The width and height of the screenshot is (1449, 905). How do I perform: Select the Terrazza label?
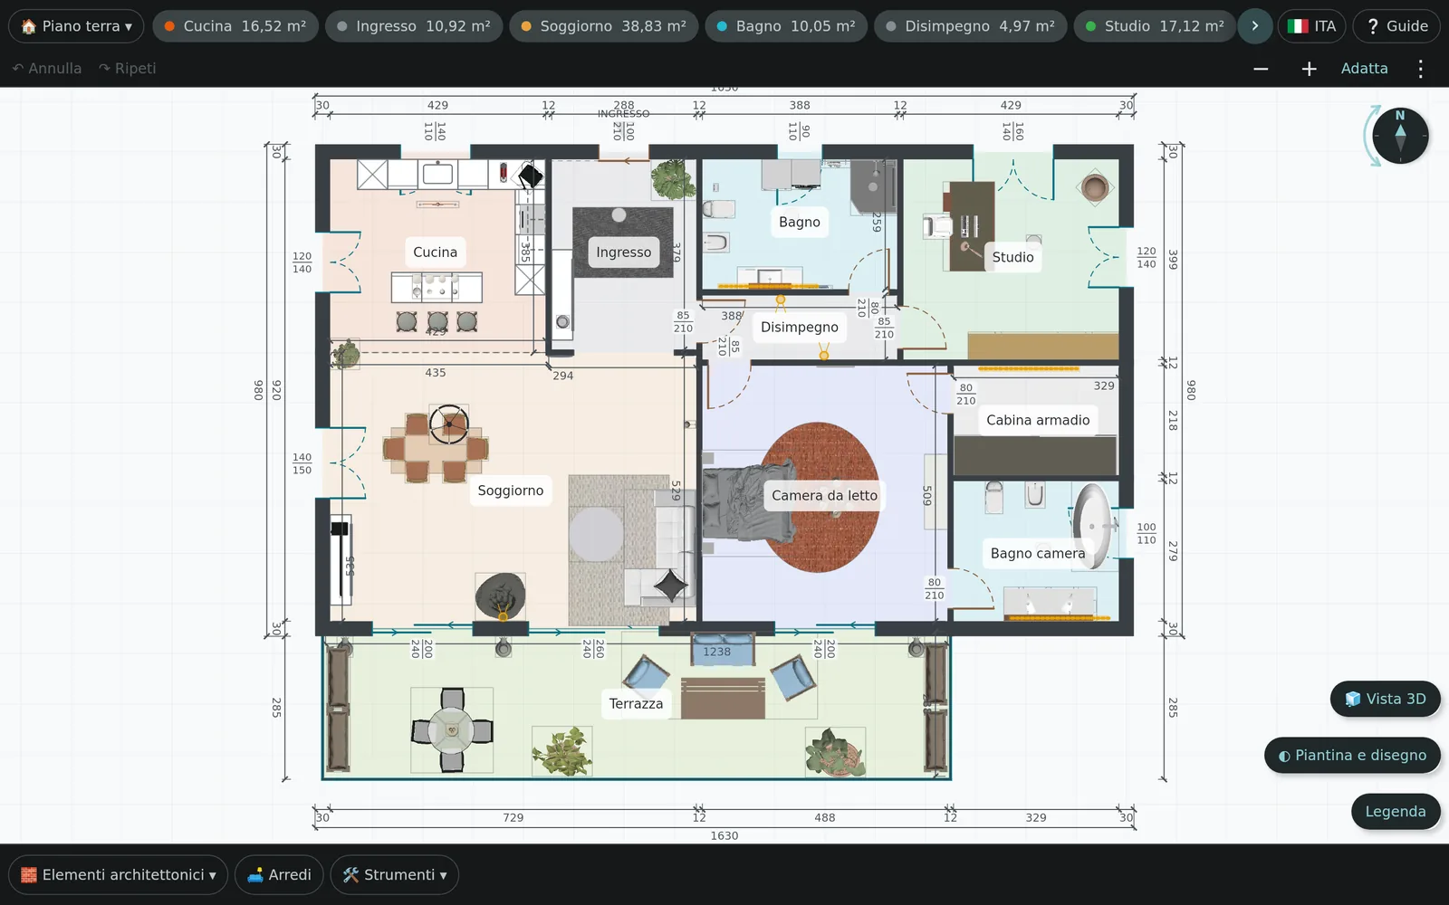click(x=636, y=703)
